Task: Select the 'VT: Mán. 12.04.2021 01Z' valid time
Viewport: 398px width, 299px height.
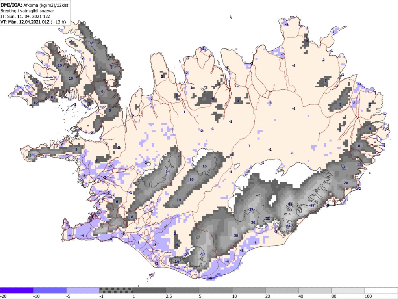Action: [x=25, y=22]
